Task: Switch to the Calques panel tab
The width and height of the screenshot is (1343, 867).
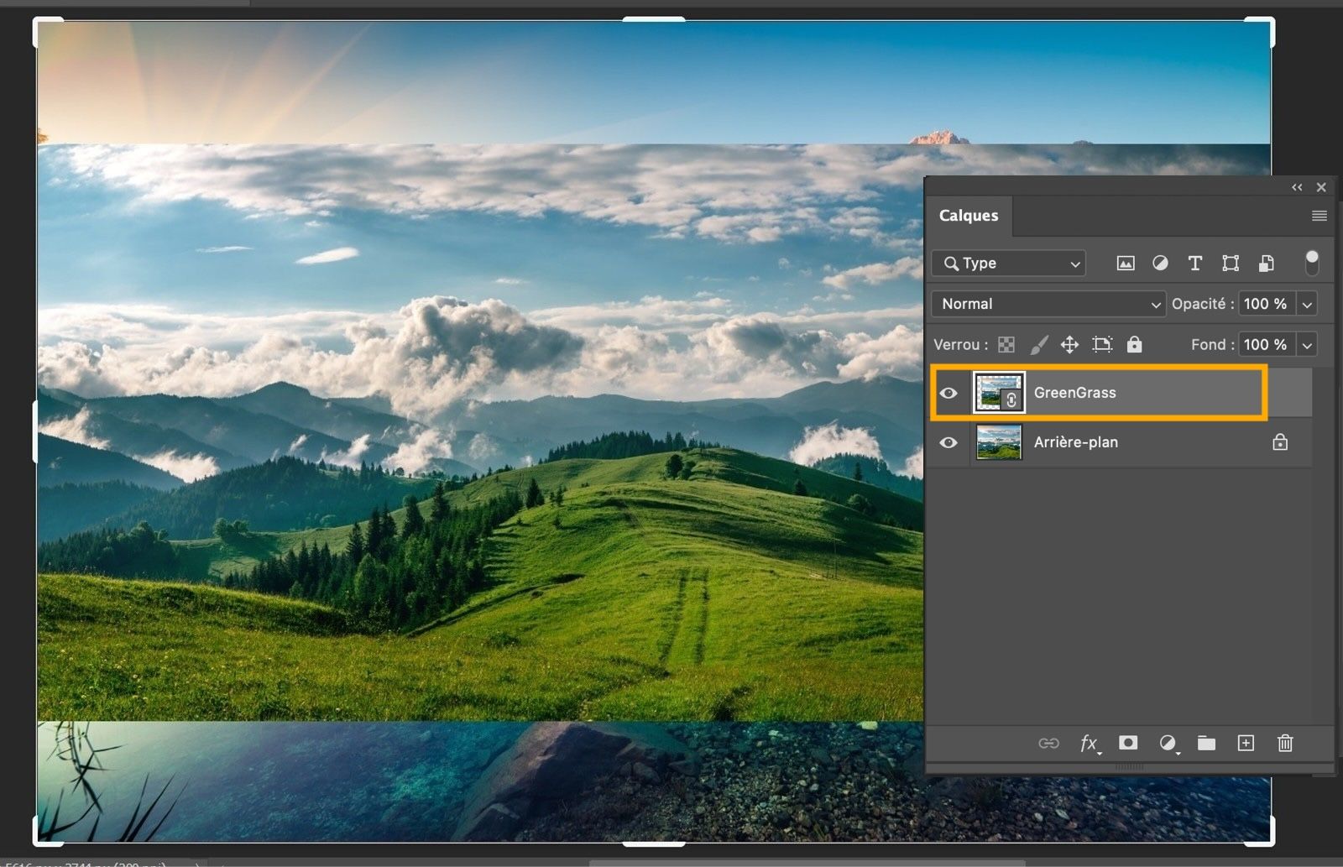Action: [969, 216]
